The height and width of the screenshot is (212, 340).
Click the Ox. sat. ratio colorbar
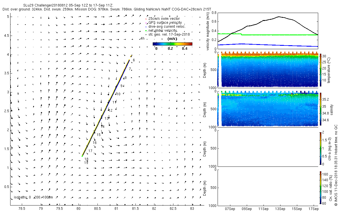point(320,187)
